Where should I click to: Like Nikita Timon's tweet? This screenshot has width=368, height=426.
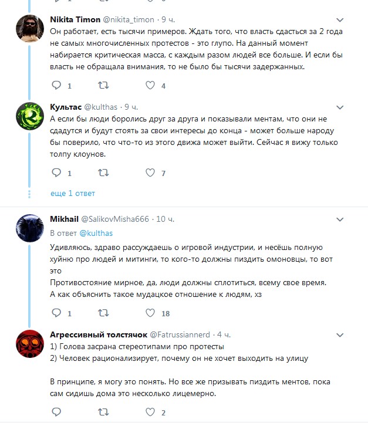[150, 86]
